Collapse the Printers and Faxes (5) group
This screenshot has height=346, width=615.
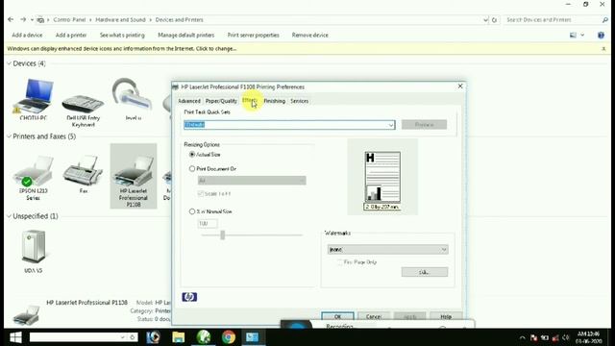[9, 136]
